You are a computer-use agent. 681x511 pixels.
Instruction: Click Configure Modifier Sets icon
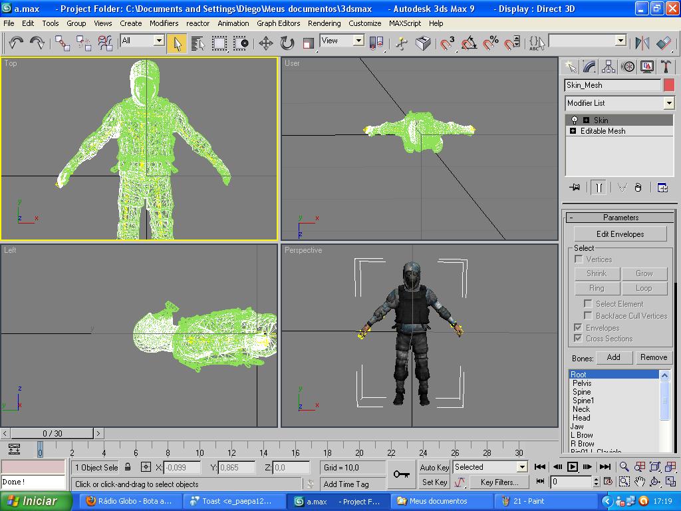[662, 187]
